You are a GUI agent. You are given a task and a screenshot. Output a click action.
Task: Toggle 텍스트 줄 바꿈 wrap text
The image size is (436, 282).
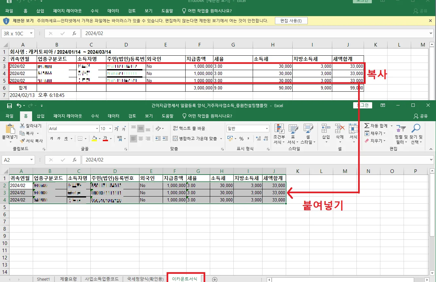pos(189,128)
